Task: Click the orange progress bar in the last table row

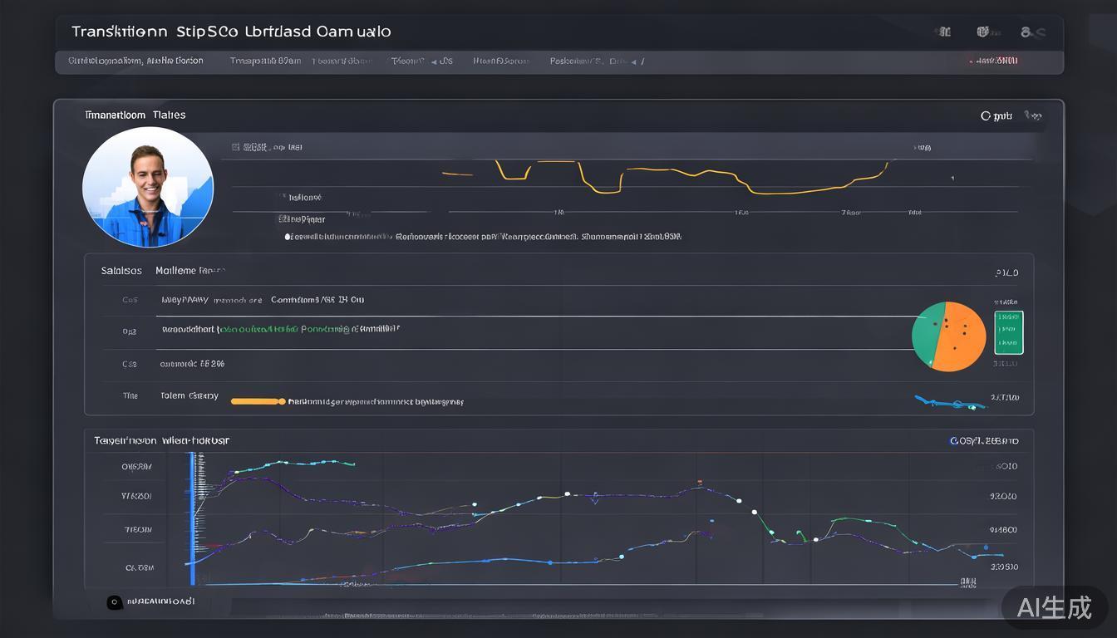Action: 258,401
